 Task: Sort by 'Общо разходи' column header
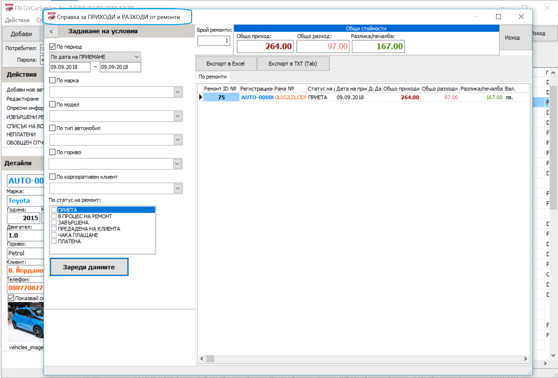pyautogui.click(x=440, y=89)
